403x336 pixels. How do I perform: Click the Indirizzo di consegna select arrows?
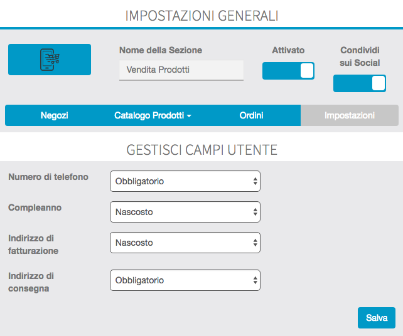pyautogui.click(x=255, y=280)
